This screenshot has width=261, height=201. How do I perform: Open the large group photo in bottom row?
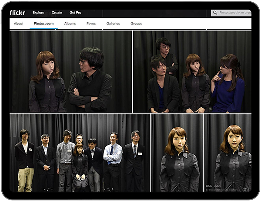pos(80,153)
